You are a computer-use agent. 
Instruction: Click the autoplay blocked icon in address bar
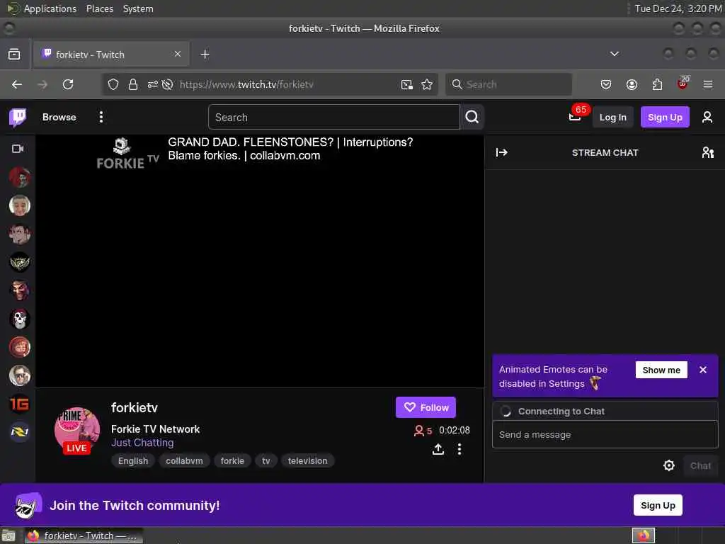[x=167, y=84]
